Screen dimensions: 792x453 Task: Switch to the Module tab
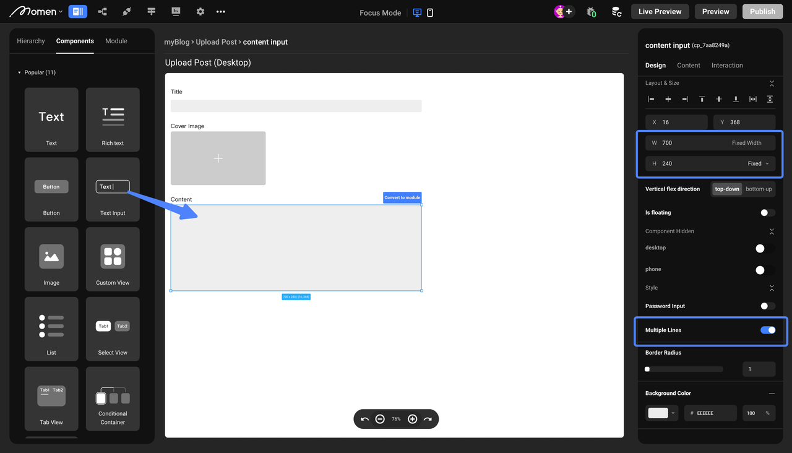pos(116,41)
